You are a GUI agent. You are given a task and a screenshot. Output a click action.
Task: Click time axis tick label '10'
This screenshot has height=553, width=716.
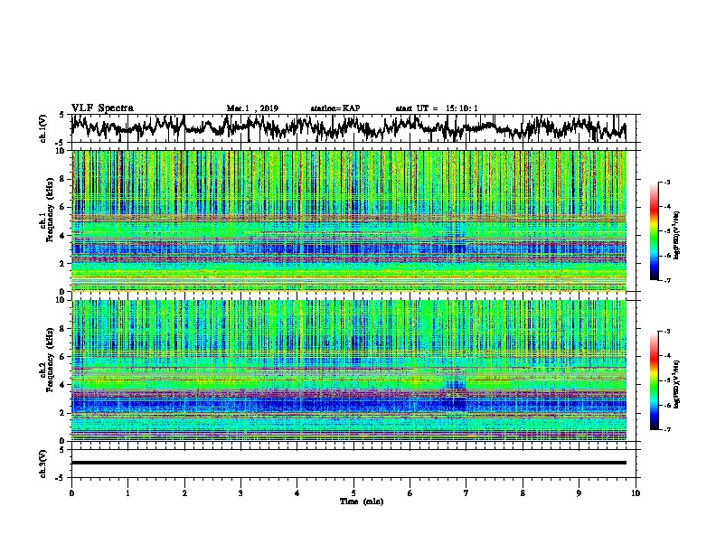coord(636,493)
